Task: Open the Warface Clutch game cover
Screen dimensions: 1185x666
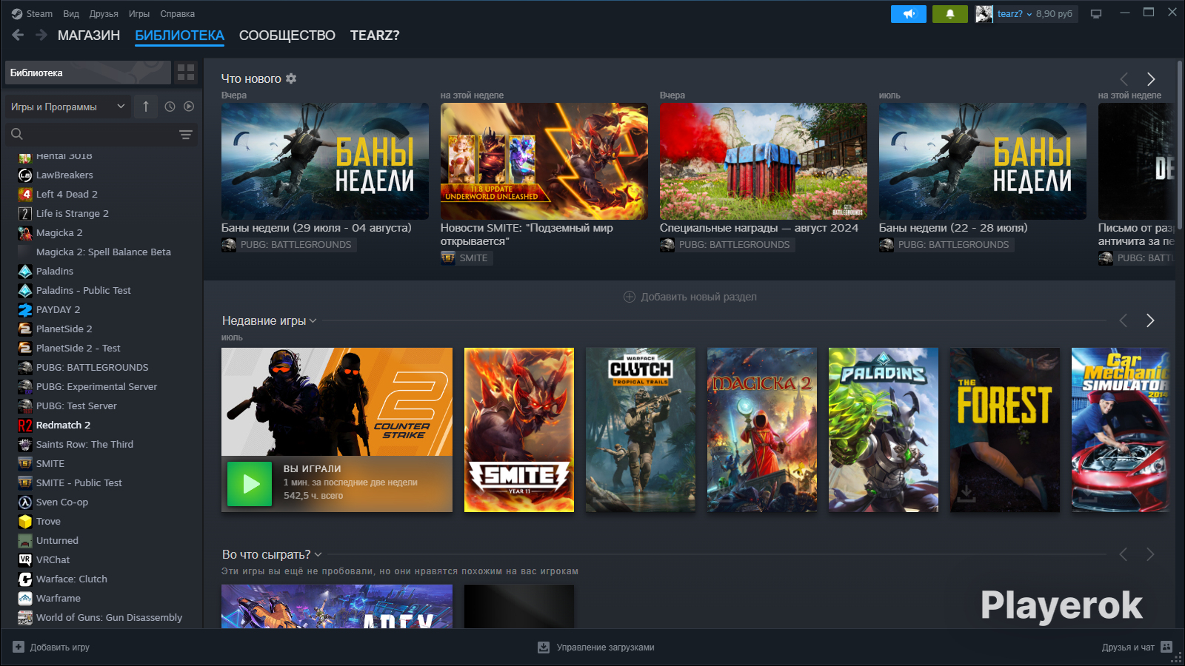Action: point(641,430)
